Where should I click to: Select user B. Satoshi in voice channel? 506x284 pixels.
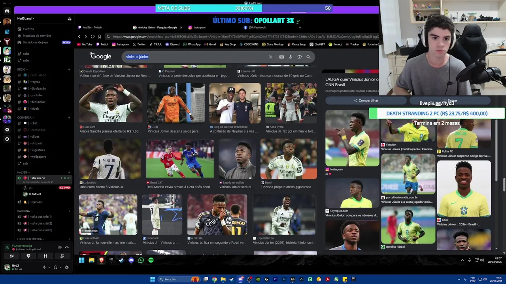click(x=32, y=194)
